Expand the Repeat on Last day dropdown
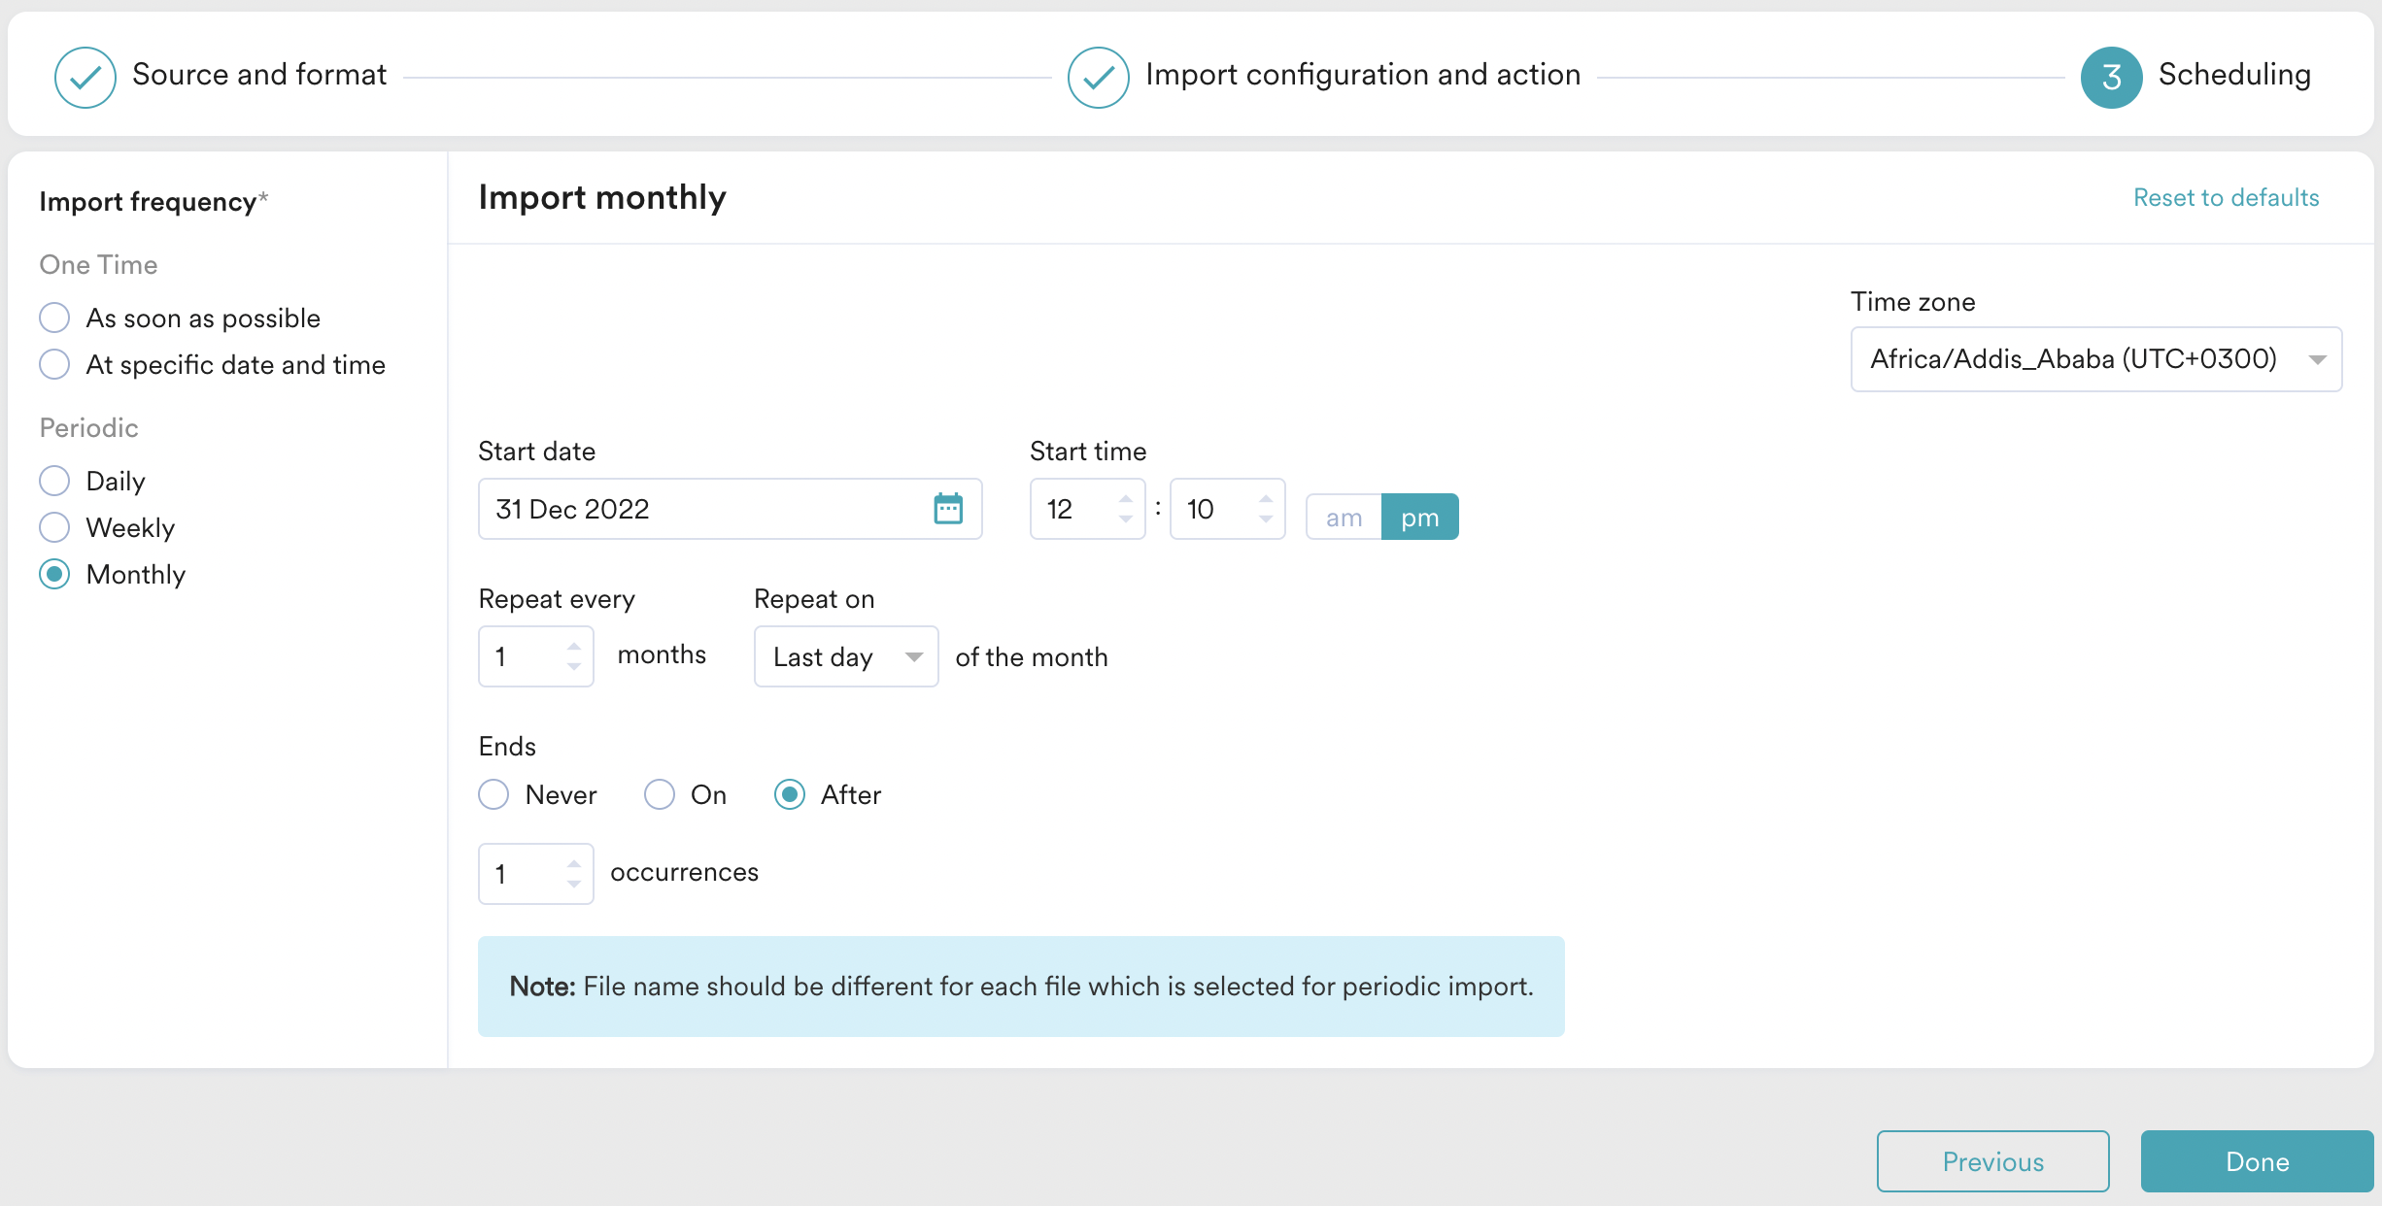 845,657
